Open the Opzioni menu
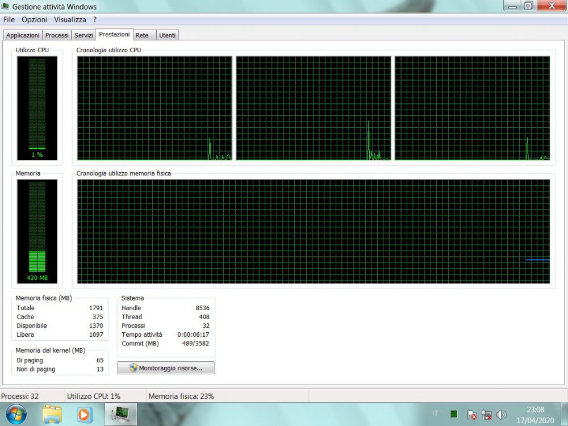The image size is (568, 426). (x=34, y=19)
